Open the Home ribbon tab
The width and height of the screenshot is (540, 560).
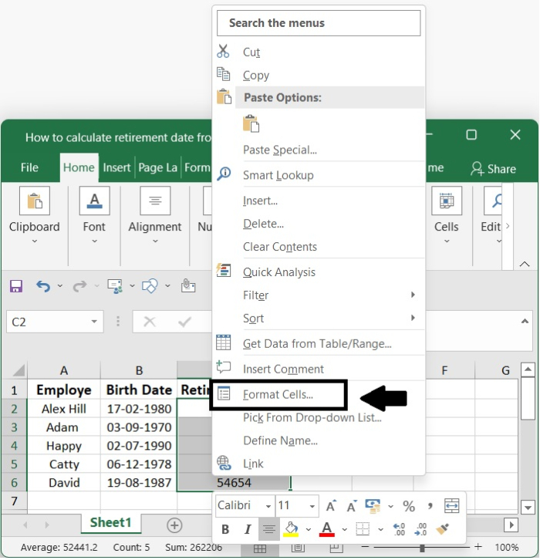click(79, 167)
